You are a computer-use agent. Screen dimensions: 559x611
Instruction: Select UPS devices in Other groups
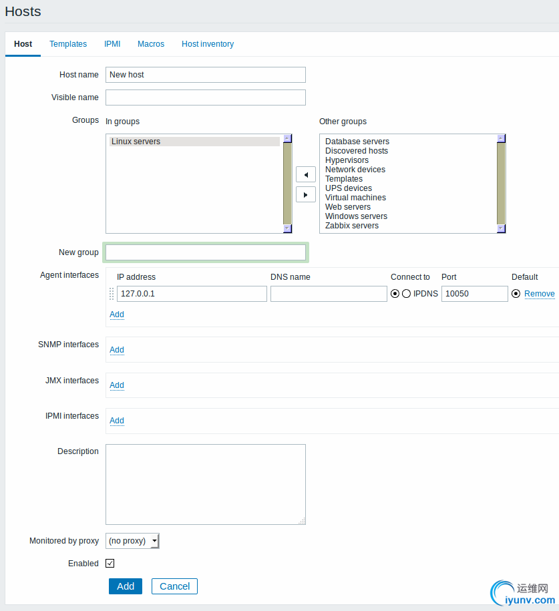click(349, 188)
